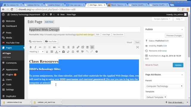
Task: Click Move to Trash link
Action: pyautogui.click(x=152, y=65)
